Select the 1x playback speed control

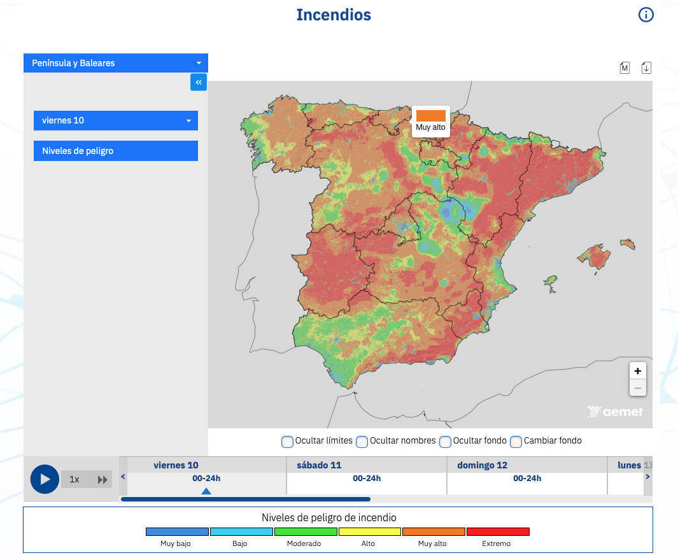[x=74, y=479]
